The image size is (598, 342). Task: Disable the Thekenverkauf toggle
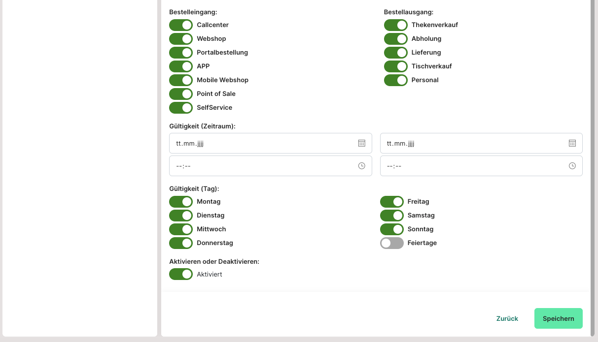pyautogui.click(x=395, y=25)
